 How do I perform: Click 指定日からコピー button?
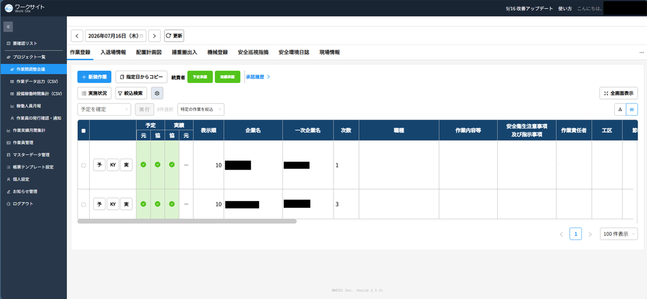point(142,77)
